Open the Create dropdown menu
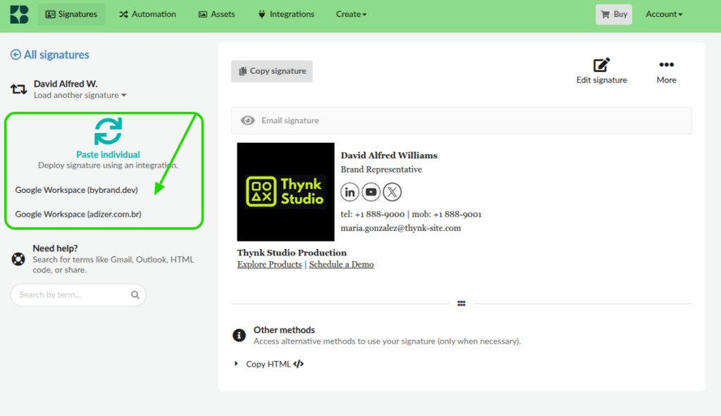721x416 pixels. (351, 14)
